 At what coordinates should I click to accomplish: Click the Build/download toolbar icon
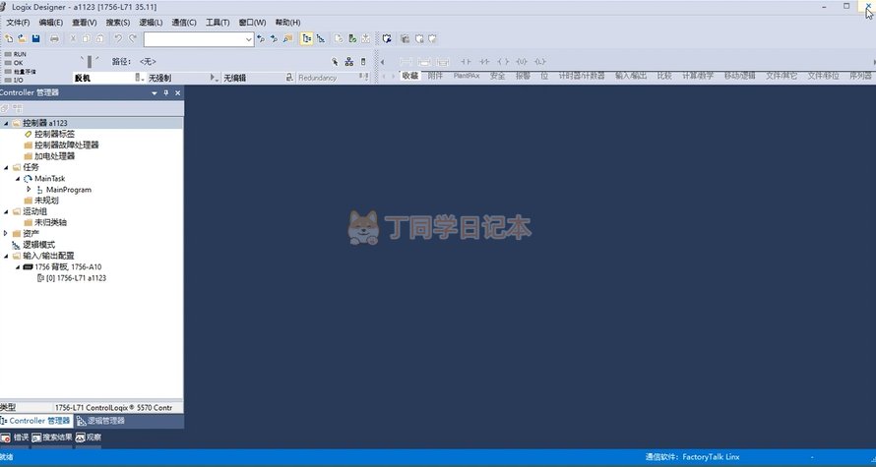(x=365, y=38)
